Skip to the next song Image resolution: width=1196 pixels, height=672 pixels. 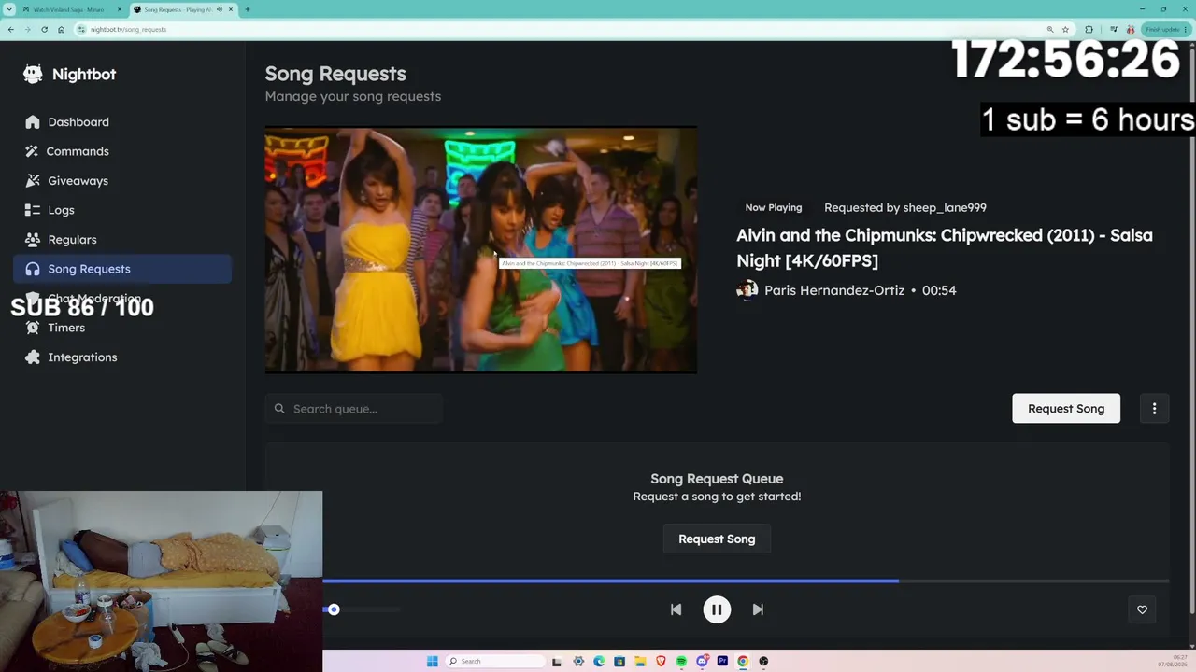point(758,609)
